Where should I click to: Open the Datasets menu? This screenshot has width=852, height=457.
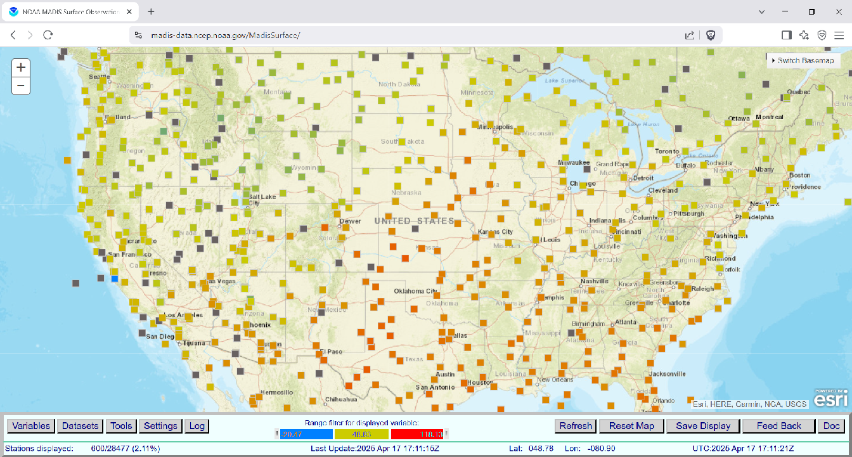[x=81, y=426]
